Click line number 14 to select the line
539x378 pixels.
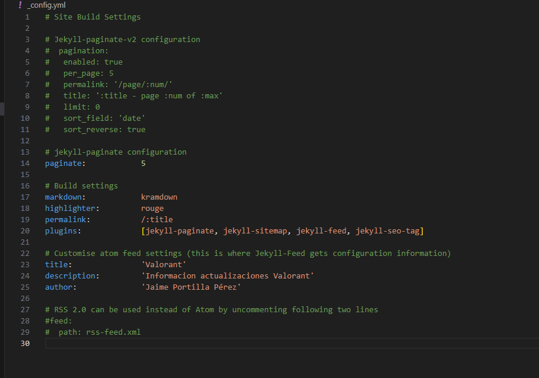[25, 163]
